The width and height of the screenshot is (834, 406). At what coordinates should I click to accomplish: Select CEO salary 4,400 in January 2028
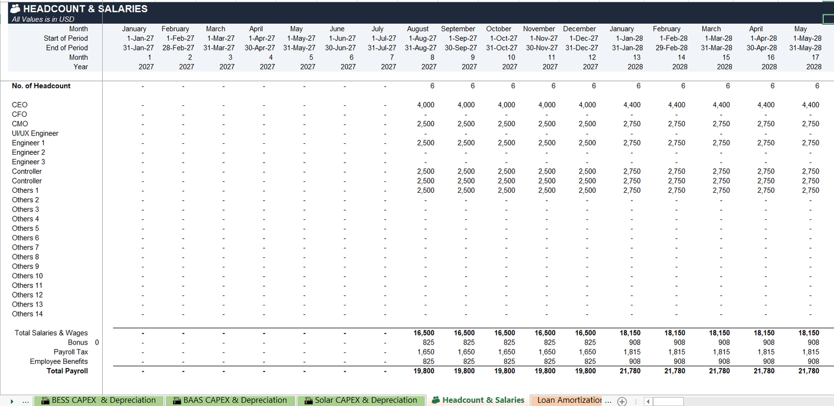click(632, 105)
